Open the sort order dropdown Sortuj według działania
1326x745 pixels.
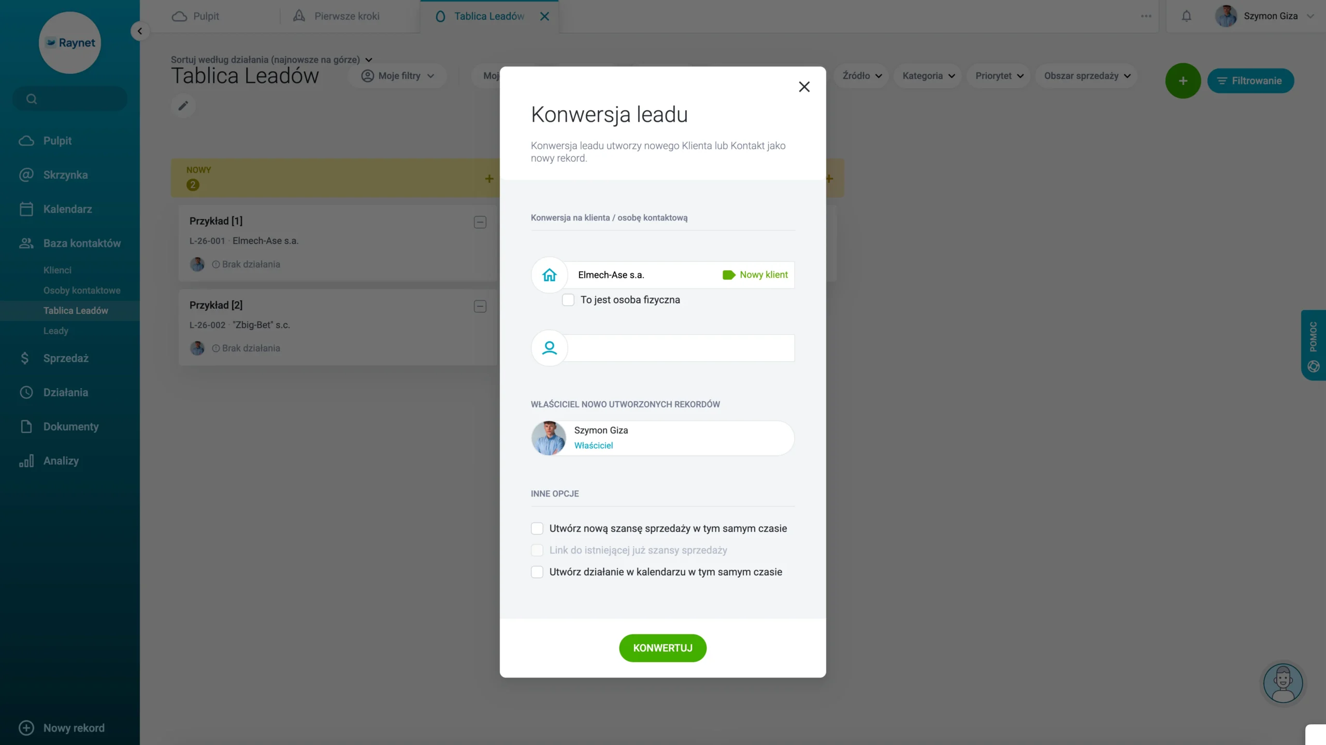272,60
